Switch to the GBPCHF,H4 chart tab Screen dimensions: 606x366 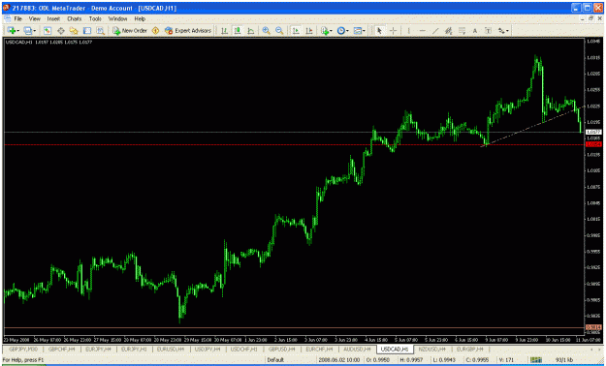pyautogui.click(x=62, y=349)
